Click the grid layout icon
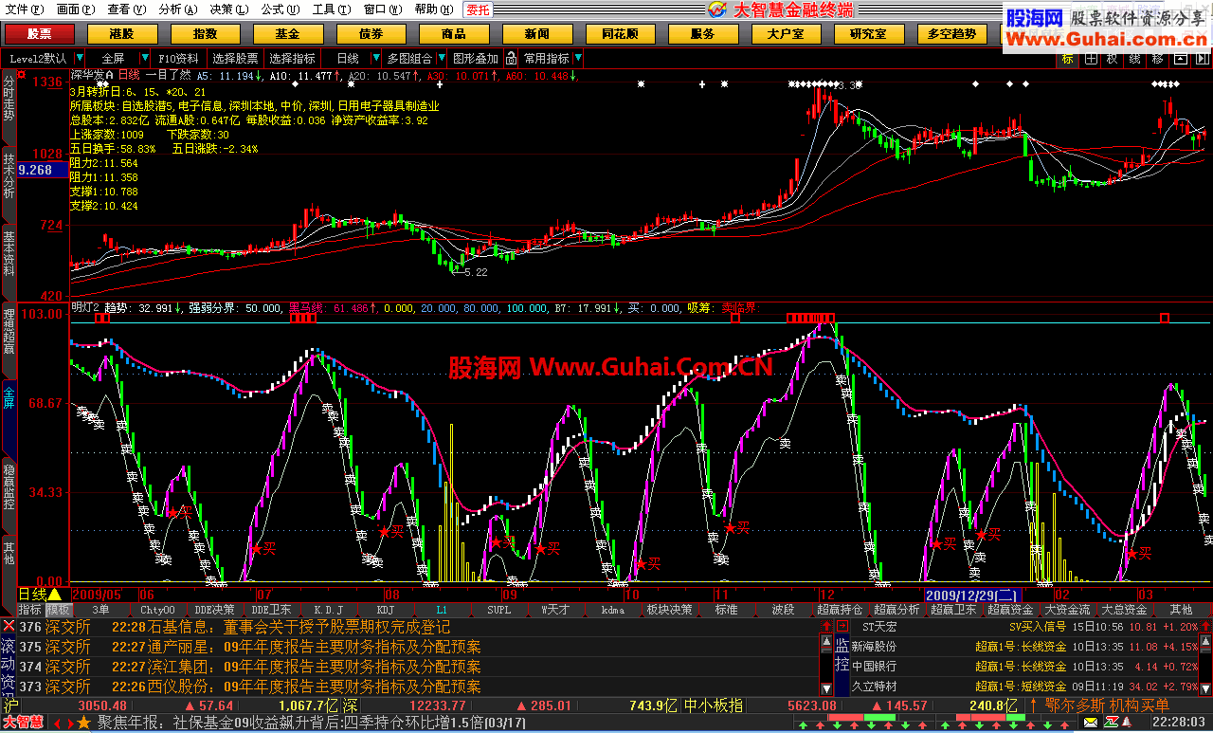1213x733 pixels. pos(1091,58)
